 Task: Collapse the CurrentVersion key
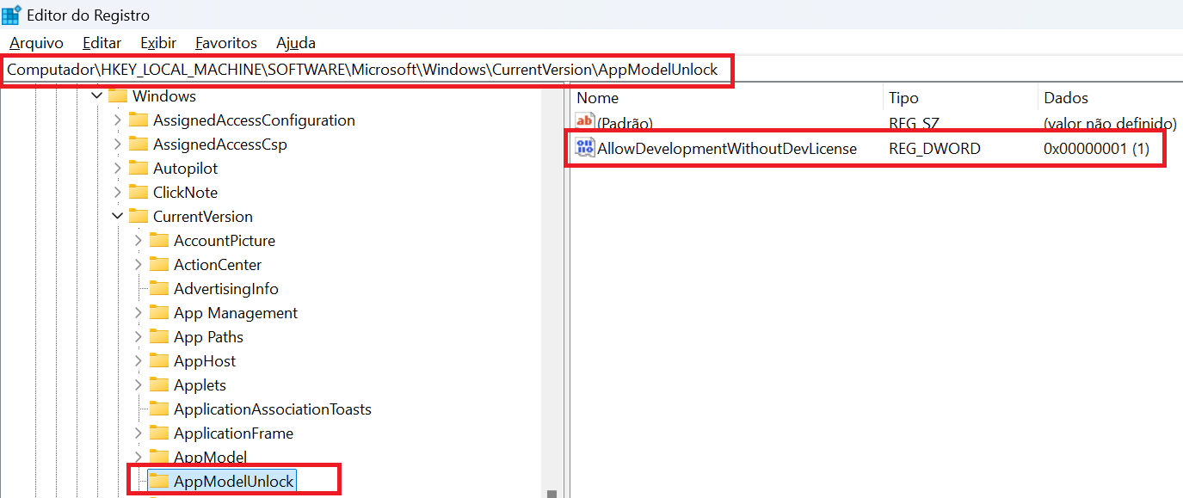pyautogui.click(x=118, y=217)
